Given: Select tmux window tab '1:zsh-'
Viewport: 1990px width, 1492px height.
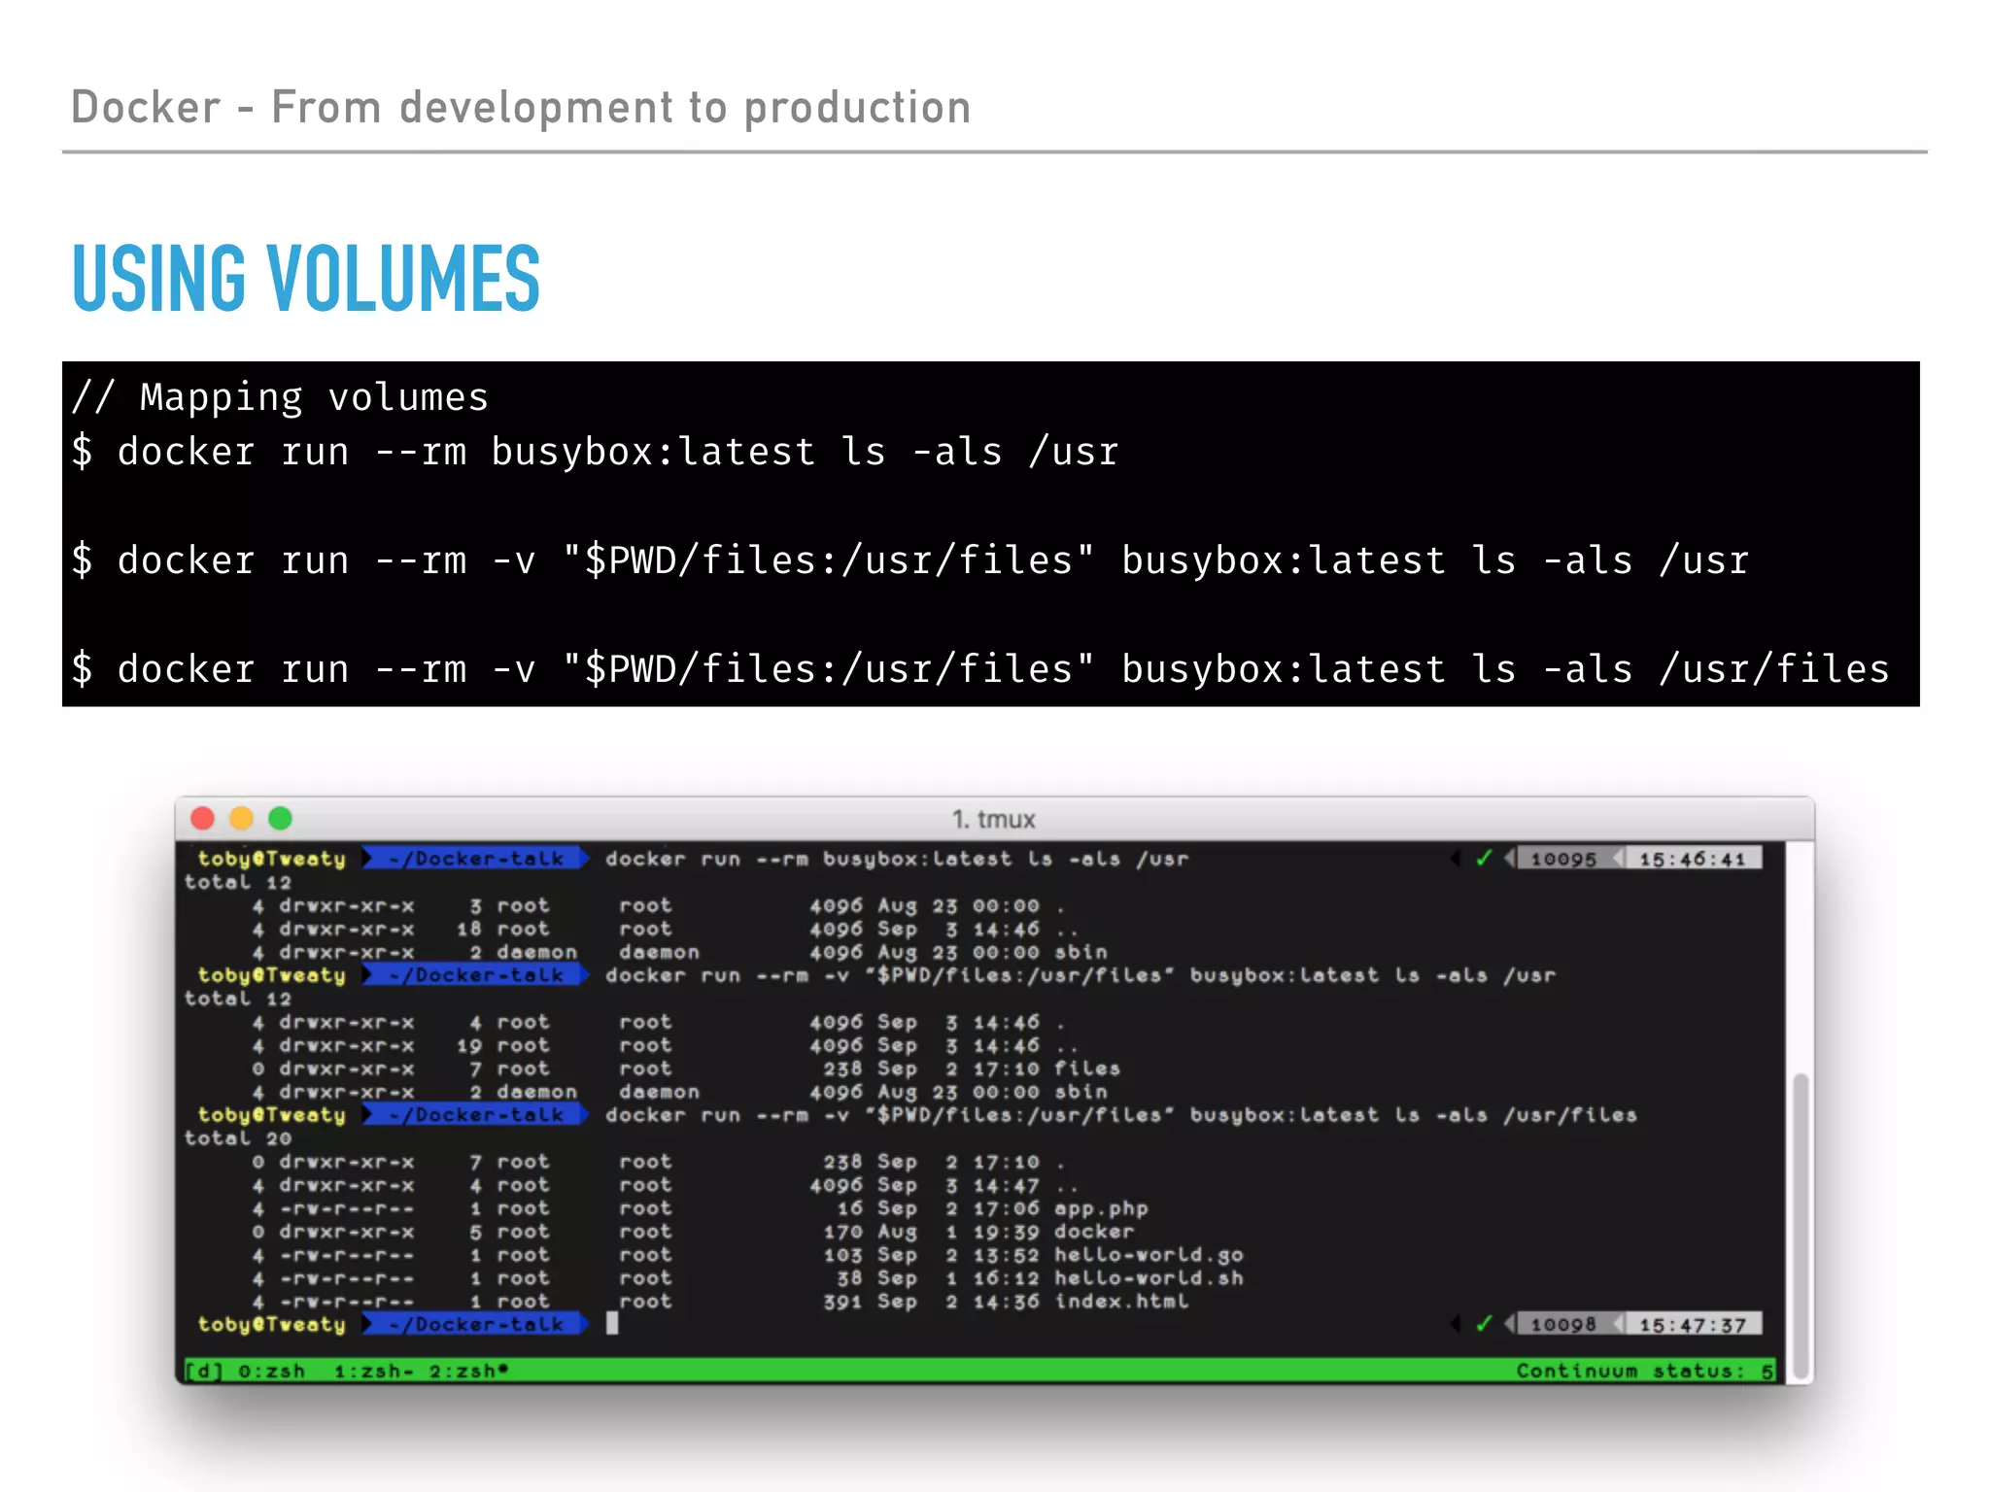Looking at the screenshot, I should pyautogui.click(x=373, y=1371).
